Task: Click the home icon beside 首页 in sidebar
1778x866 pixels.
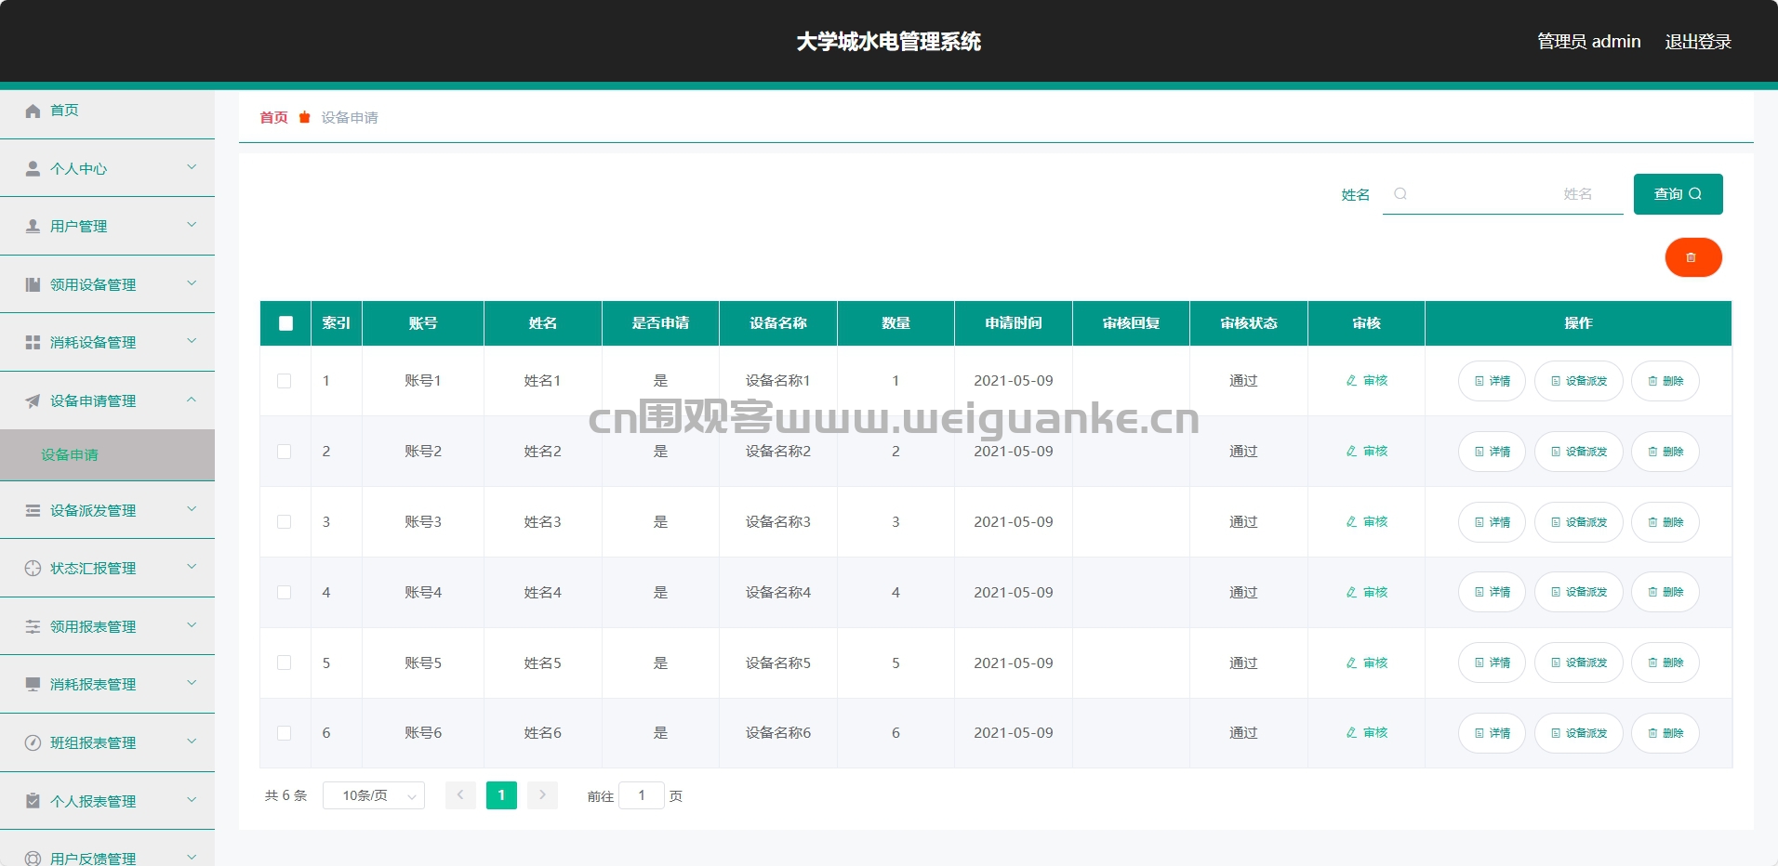Action: click(33, 111)
